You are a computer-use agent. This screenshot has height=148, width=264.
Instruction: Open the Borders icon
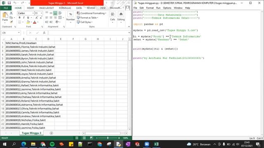[20, 22]
